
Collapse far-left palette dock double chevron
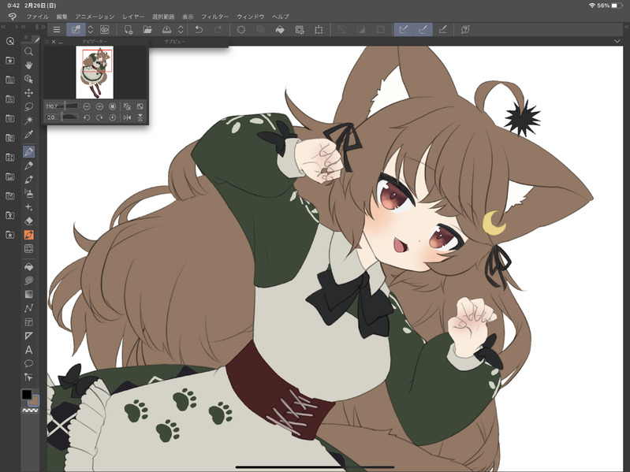(3, 27)
